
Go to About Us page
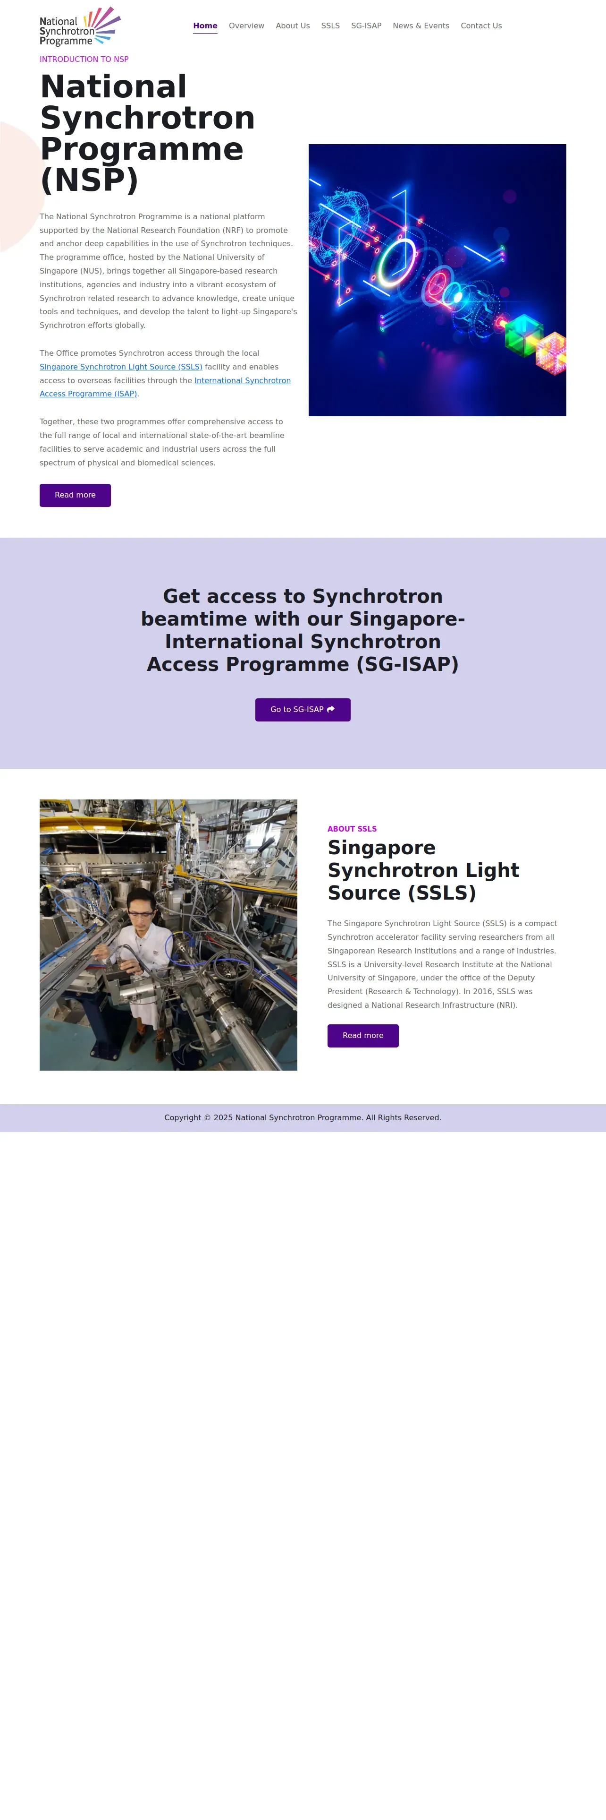point(293,26)
